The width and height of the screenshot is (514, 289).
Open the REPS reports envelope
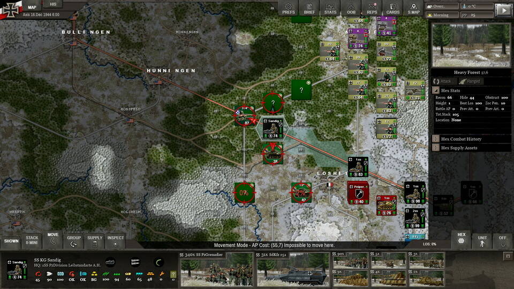click(x=372, y=9)
